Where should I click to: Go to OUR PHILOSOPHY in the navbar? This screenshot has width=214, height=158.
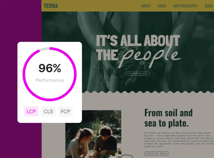(185, 6)
